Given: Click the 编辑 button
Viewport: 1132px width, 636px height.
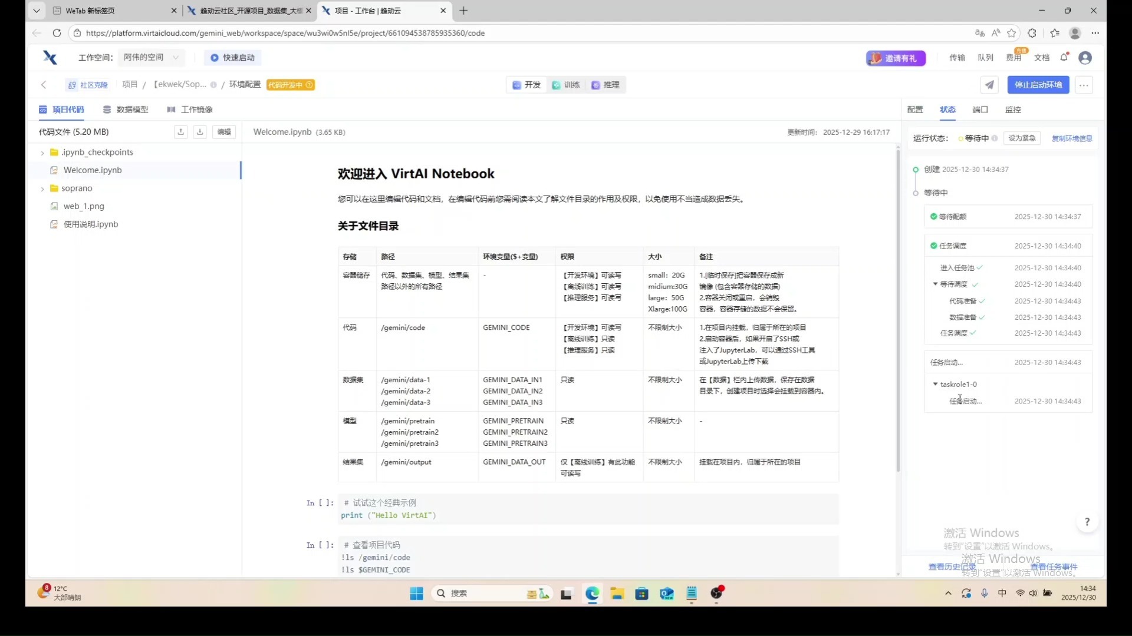Looking at the screenshot, I should (x=224, y=132).
